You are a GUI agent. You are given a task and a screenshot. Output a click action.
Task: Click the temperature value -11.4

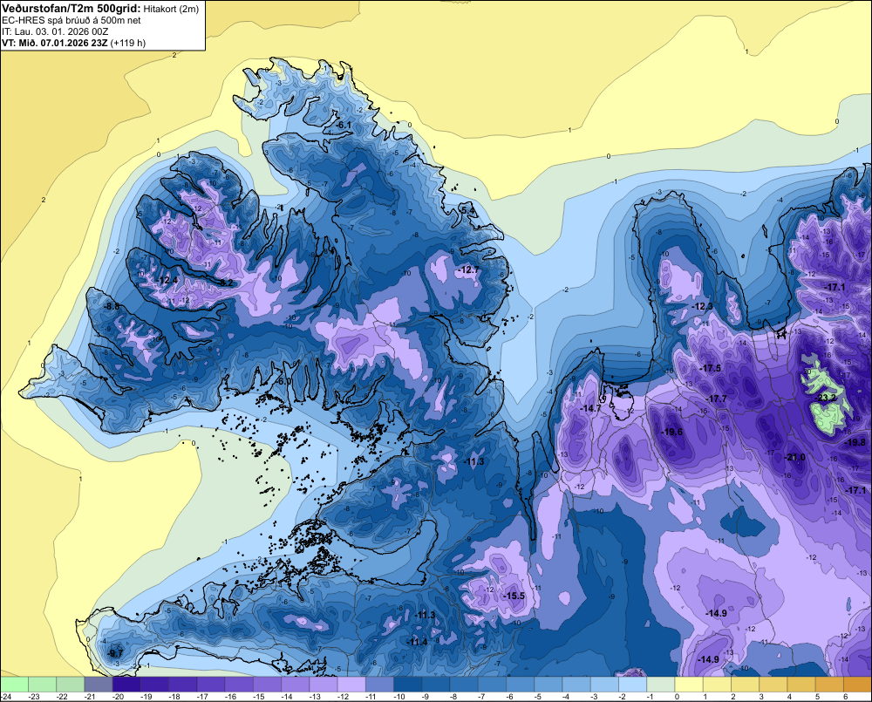coord(417,642)
